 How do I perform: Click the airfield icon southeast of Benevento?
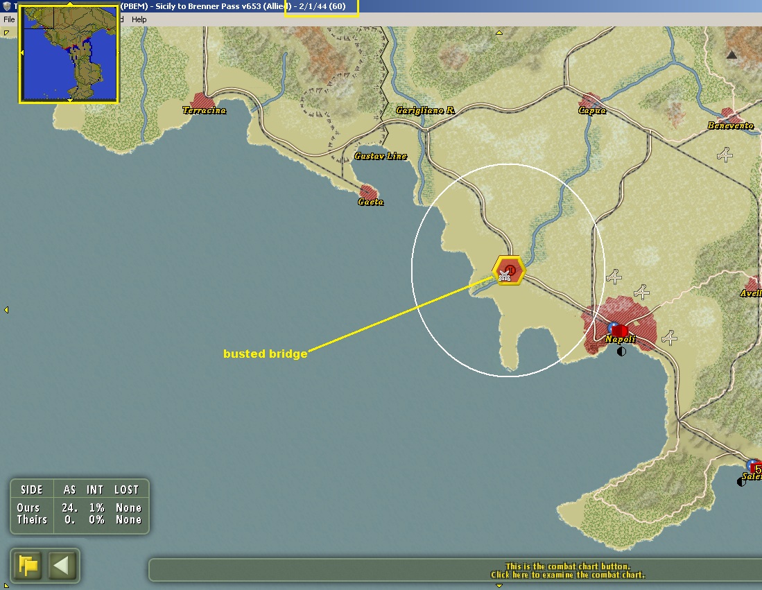pos(725,155)
